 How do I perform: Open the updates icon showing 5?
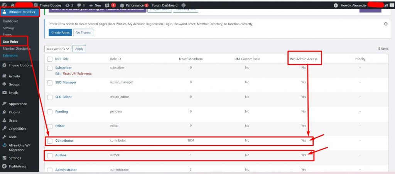[67, 5]
